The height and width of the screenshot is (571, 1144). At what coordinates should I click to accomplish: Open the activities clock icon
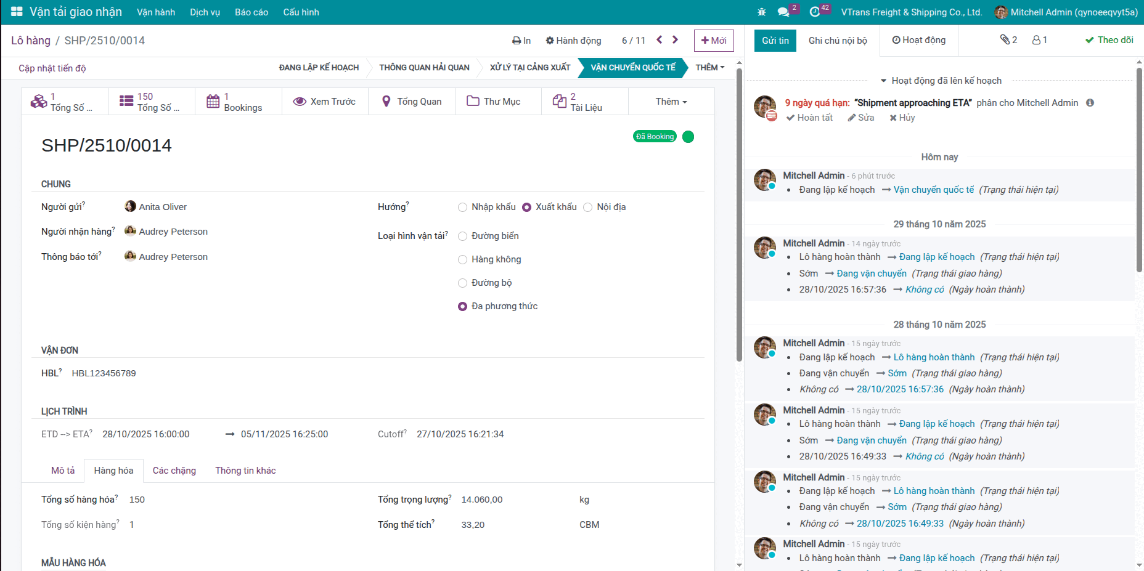tap(815, 12)
